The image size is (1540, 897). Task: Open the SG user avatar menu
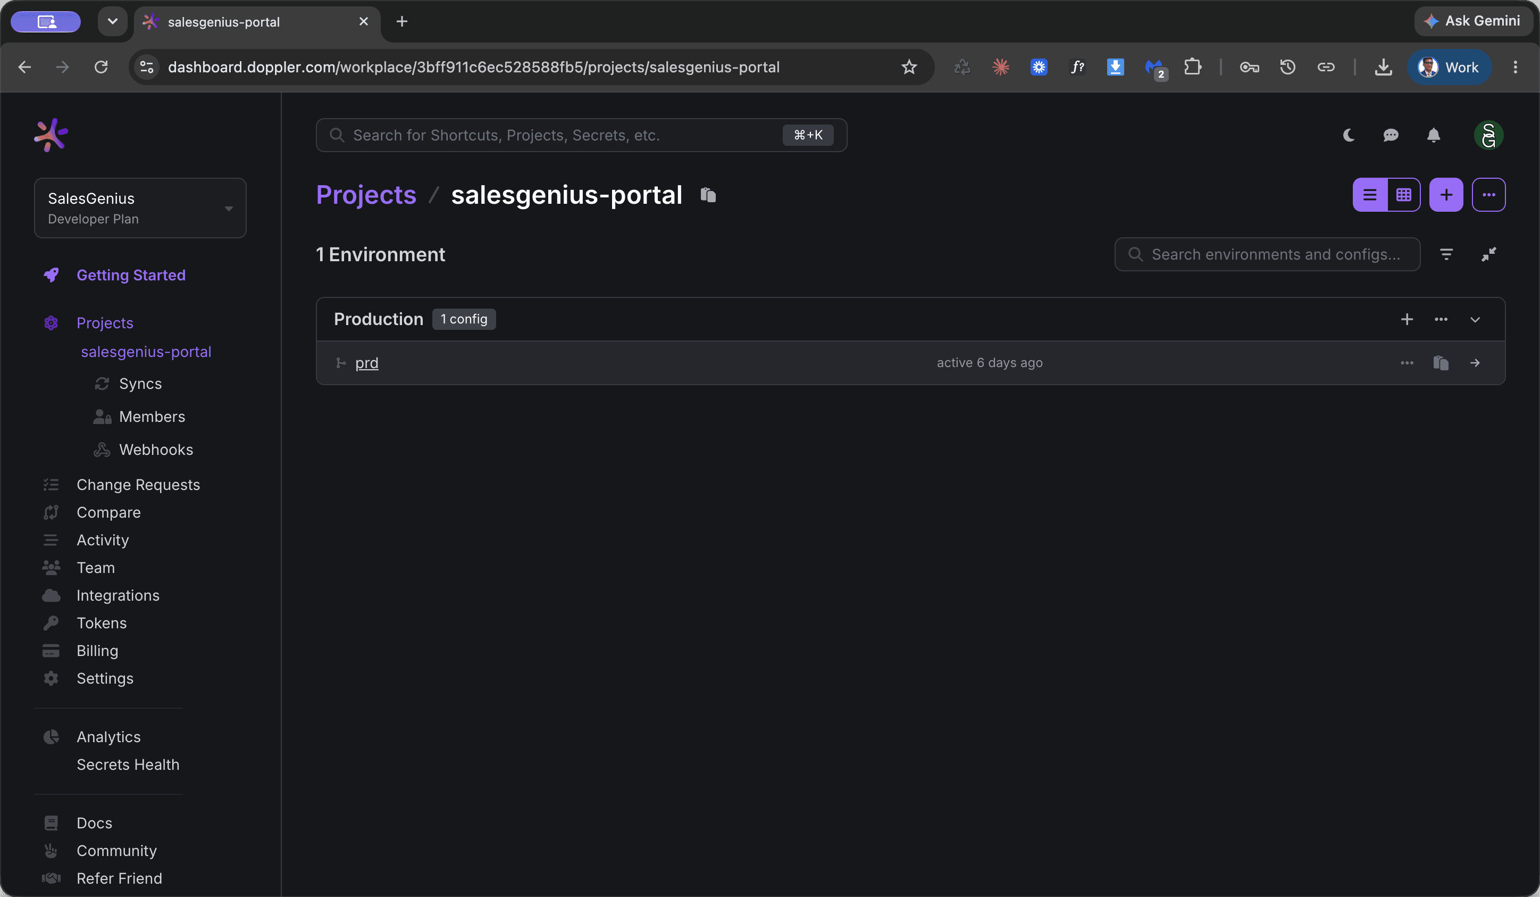tap(1488, 135)
